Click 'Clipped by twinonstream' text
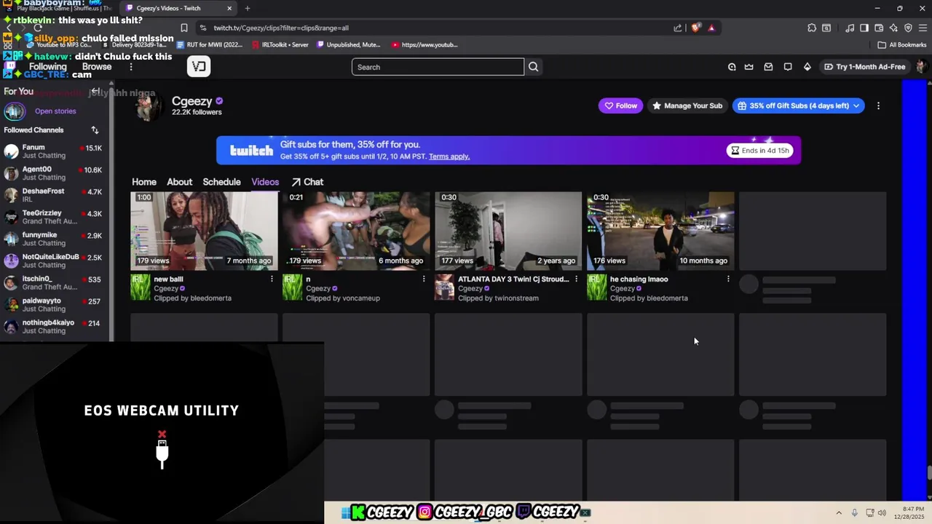932x524 pixels. [x=498, y=298]
